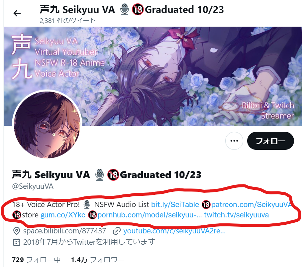Open the circular profile avatar image

click(x=47, y=125)
